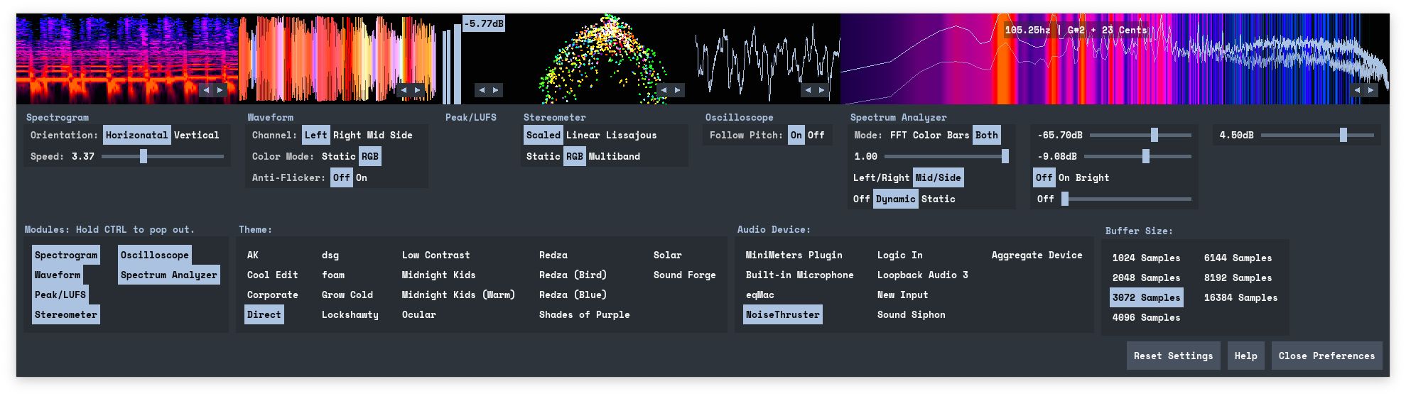Click the right arrow on the Spectrogram module

220,90
